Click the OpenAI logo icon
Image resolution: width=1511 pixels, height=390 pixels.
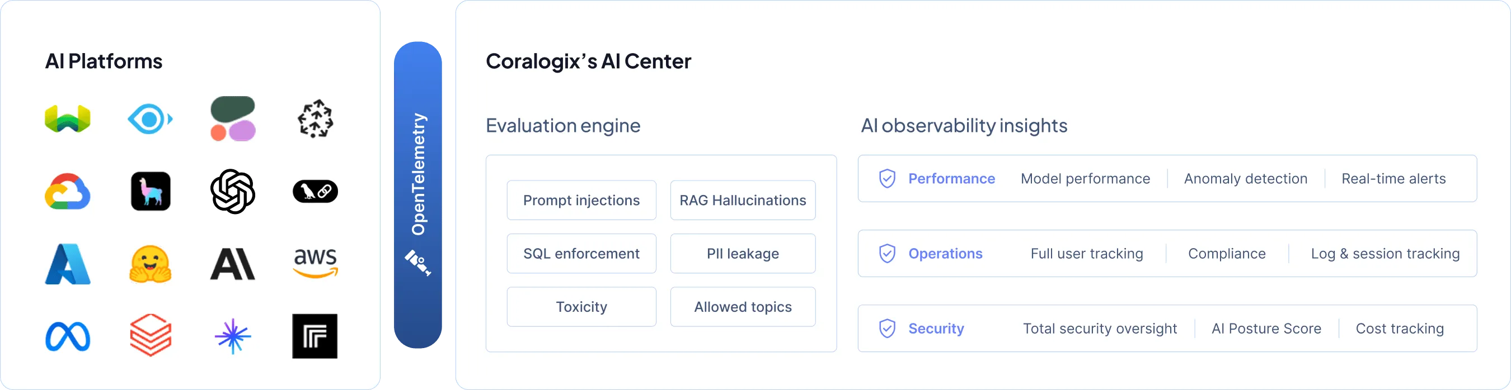coord(233,192)
